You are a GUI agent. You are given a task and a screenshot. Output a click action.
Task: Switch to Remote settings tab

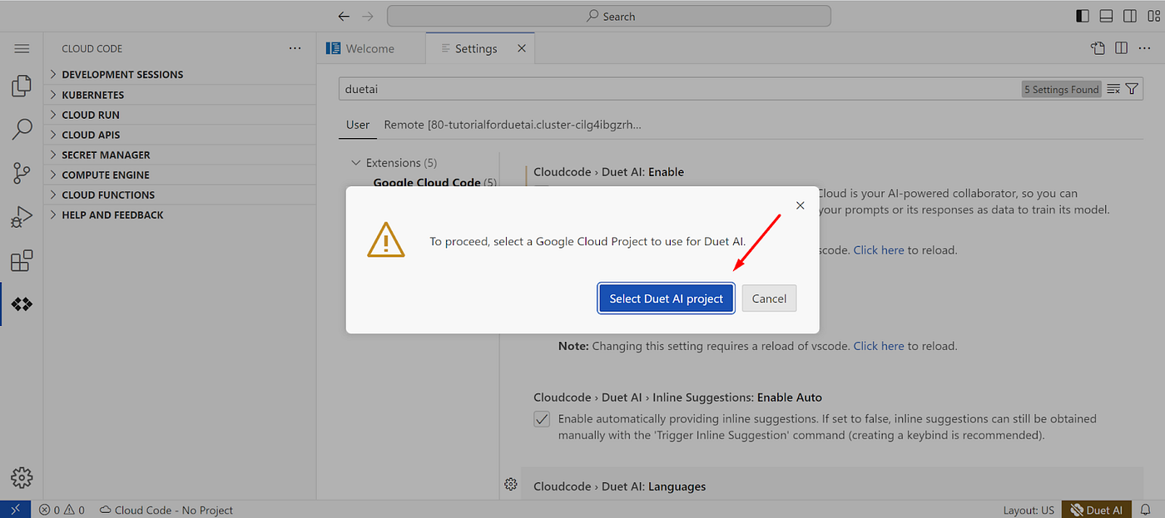[x=513, y=125]
